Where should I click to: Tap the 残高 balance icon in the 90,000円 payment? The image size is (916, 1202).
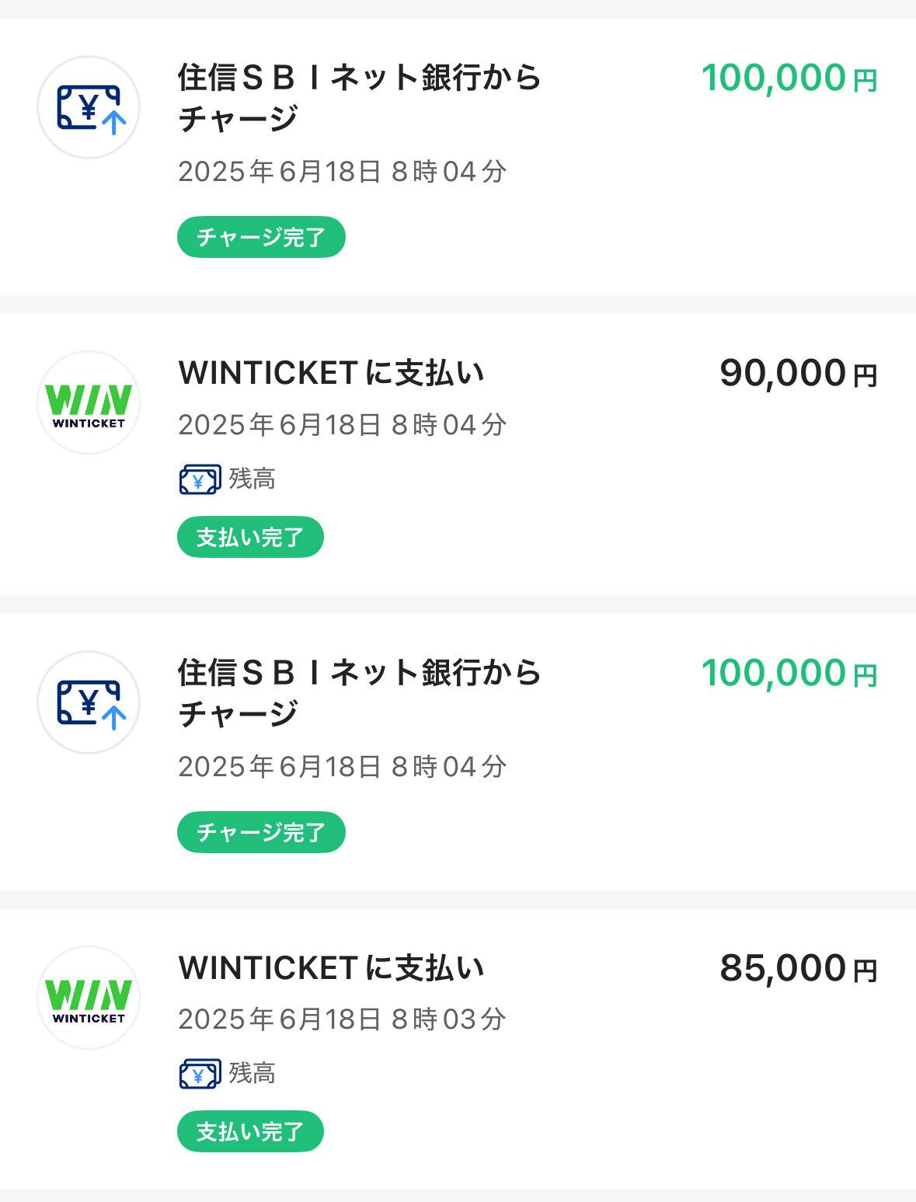point(200,479)
